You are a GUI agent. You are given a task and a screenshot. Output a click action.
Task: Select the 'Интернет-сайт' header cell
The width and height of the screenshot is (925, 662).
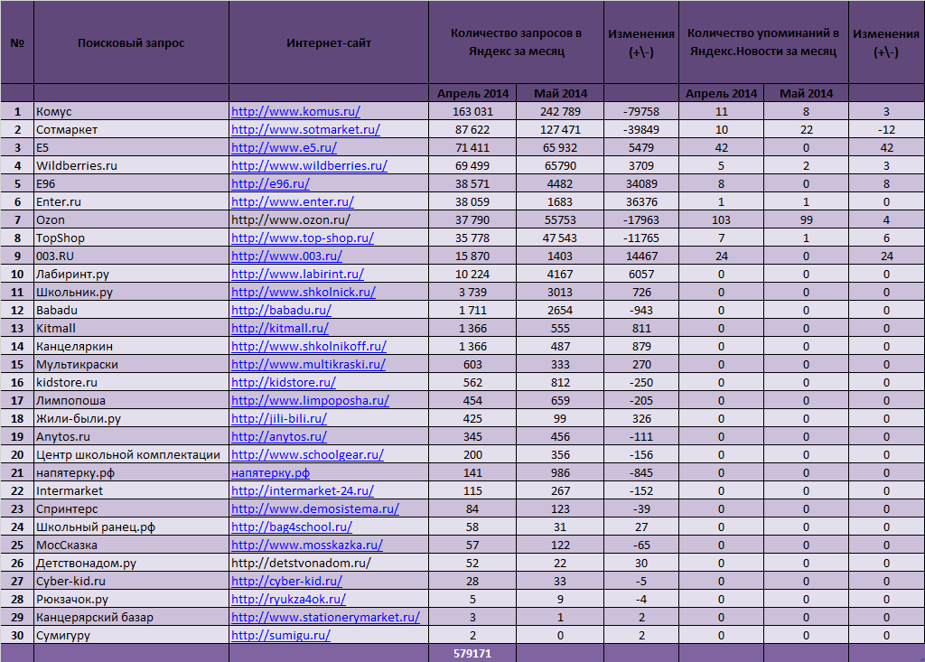click(x=329, y=42)
